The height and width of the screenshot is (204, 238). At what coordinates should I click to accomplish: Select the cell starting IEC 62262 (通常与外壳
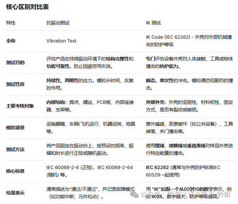183,171
